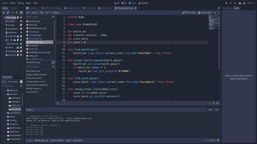The width and height of the screenshot is (257, 144).
Task: Fold the find_health_bar function at line 10
Action: [66, 50]
